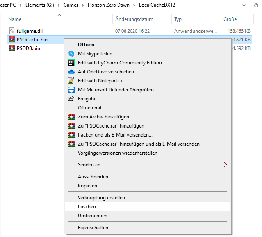Click the Freigabe share icon

coord(71,98)
